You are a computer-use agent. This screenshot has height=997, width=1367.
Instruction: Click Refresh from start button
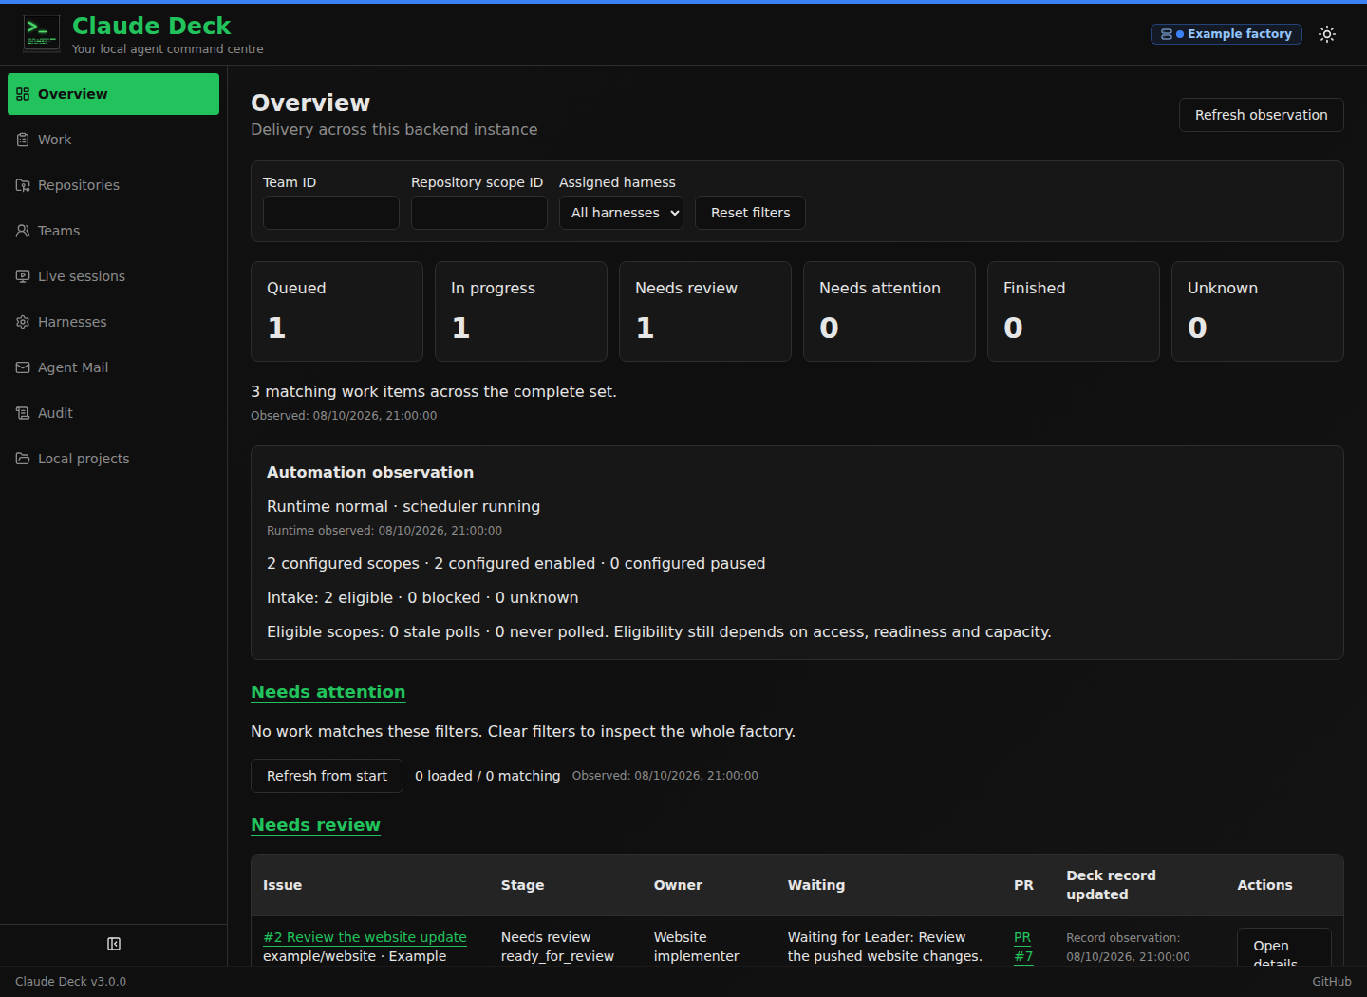(x=327, y=776)
